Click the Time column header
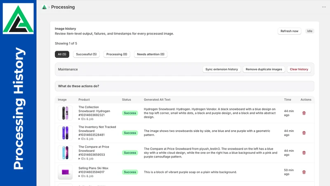The width and height of the screenshot is (330, 186). click(x=288, y=100)
